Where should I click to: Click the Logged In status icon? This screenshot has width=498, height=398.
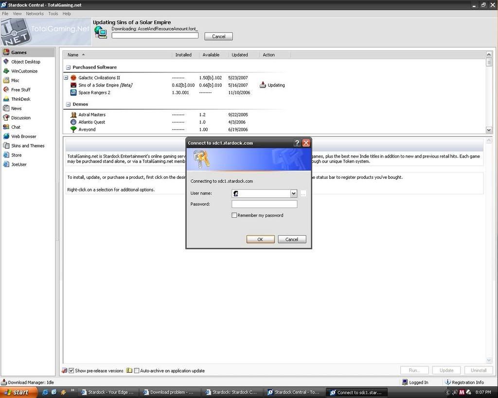click(x=405, y=382)
